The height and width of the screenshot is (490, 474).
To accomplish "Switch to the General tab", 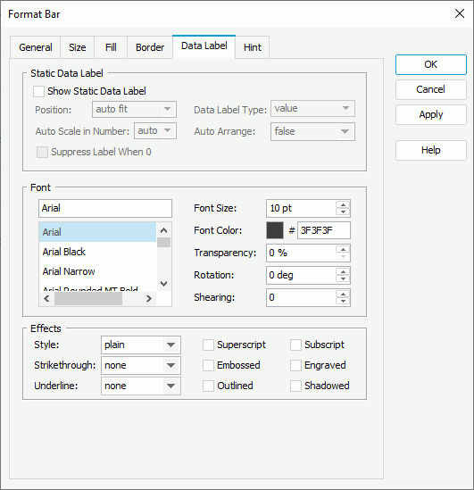I will 36,47.
